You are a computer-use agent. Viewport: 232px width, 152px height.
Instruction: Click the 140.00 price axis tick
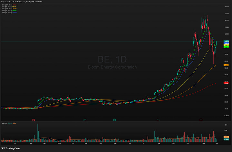[227, 20]
